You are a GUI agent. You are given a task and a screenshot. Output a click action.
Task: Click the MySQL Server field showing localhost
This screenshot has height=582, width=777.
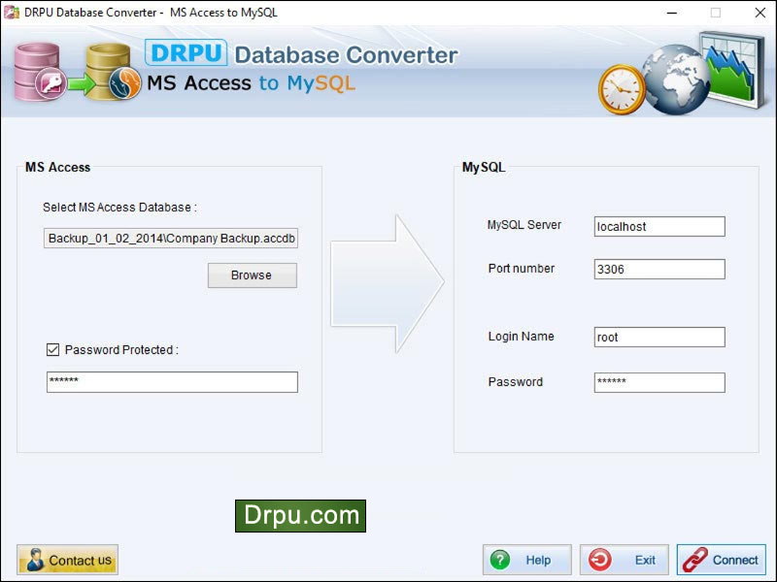pos(659,226)
